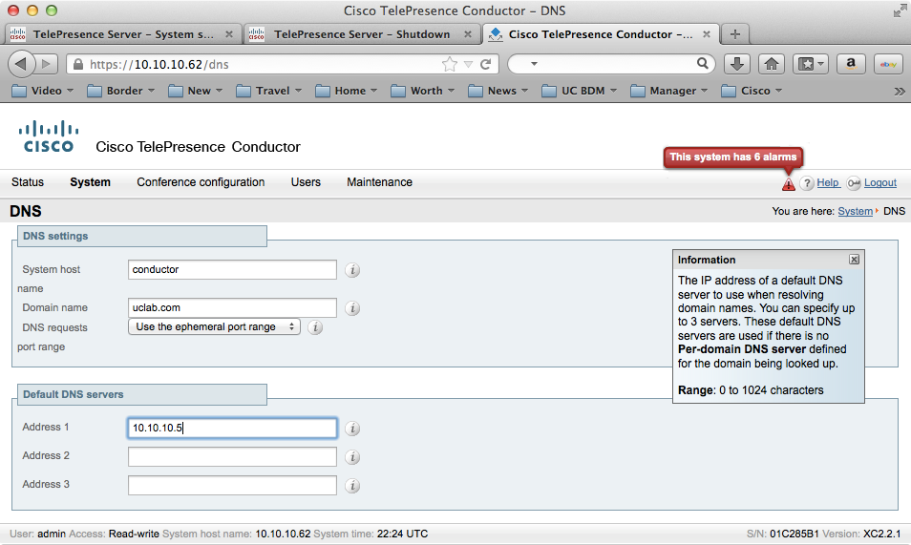This screenshot has width=911, height=545.
Task: Click the Address 3 input field
Action: [232, 485]
